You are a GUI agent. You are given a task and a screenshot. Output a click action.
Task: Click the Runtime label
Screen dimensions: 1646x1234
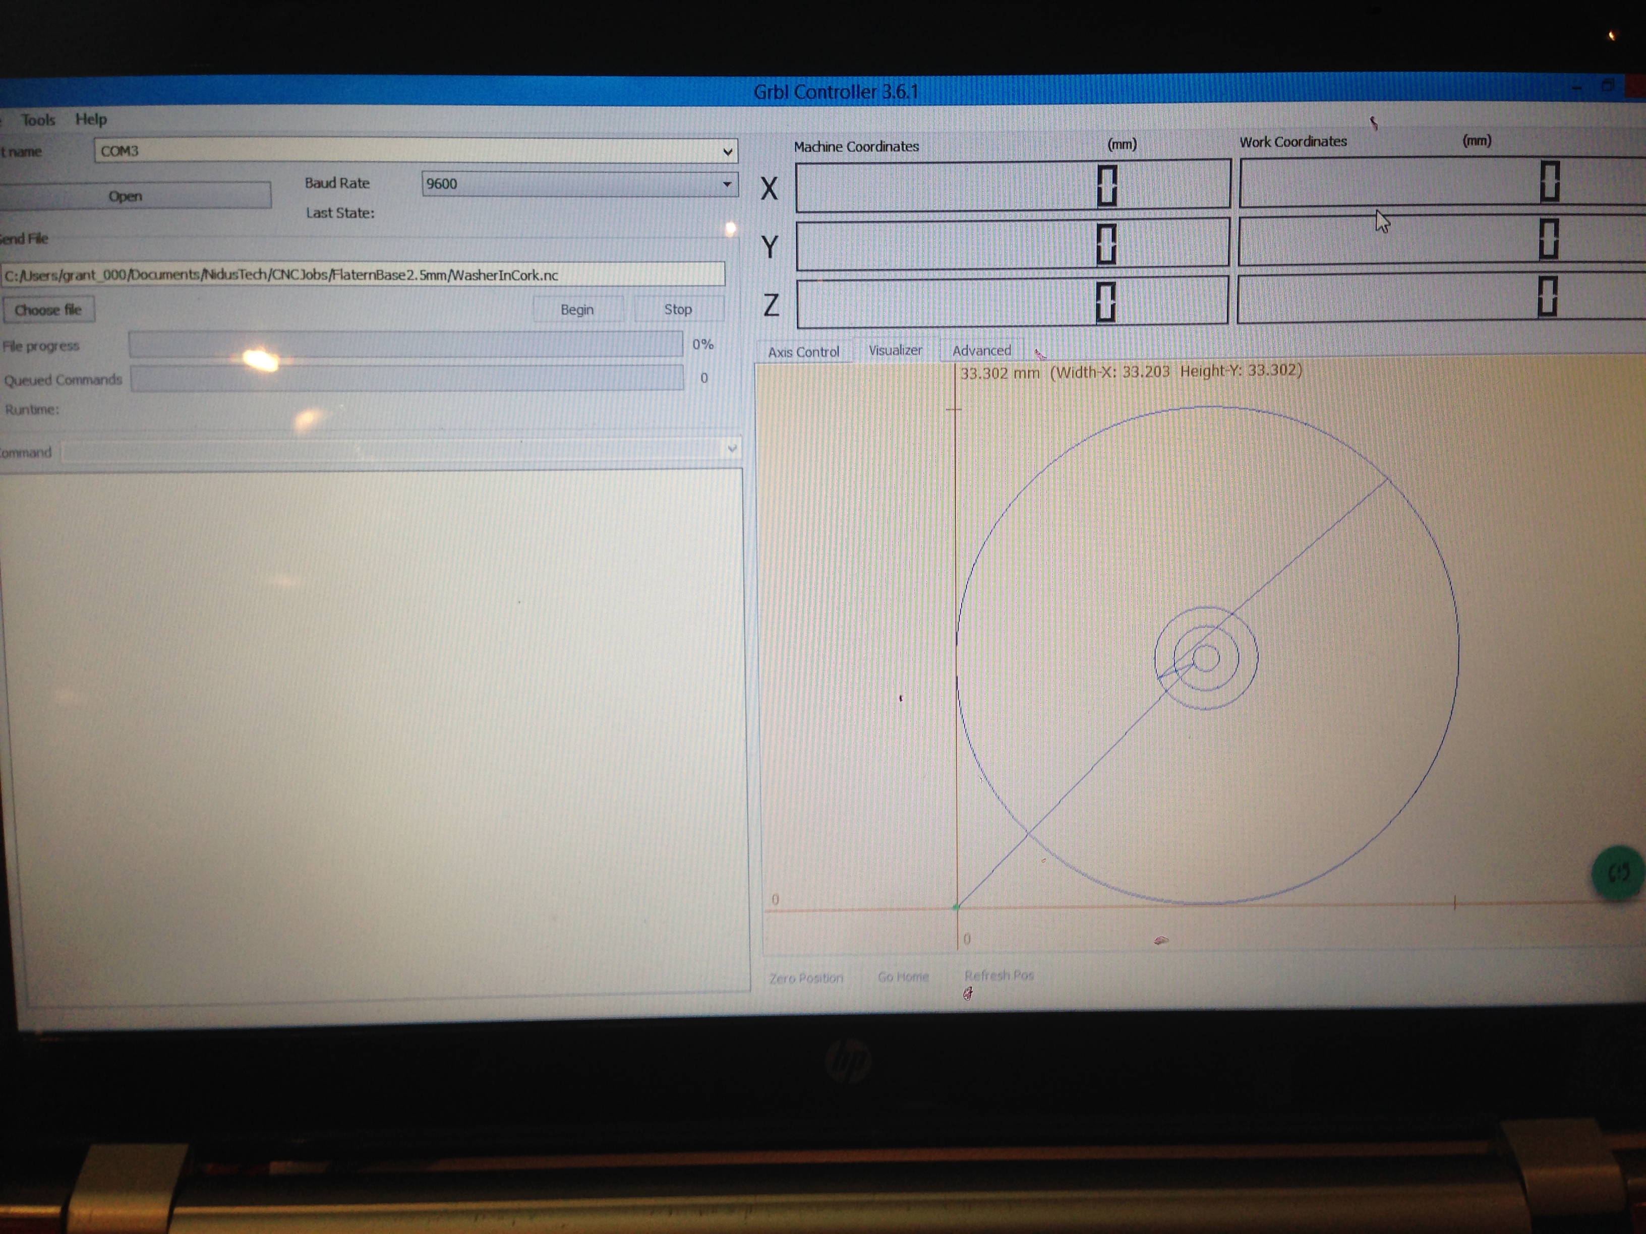[x=32, y=409]
